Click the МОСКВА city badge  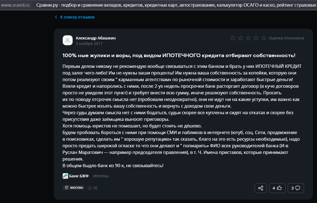[x=74, y=188]
